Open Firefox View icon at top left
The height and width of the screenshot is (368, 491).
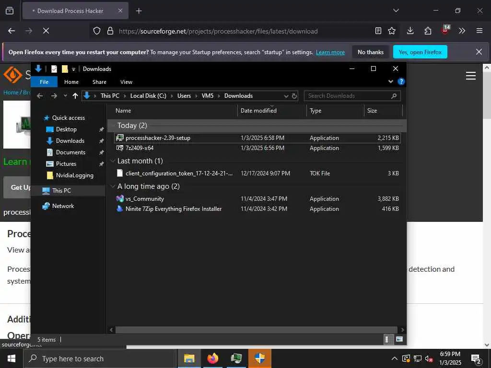10,11
